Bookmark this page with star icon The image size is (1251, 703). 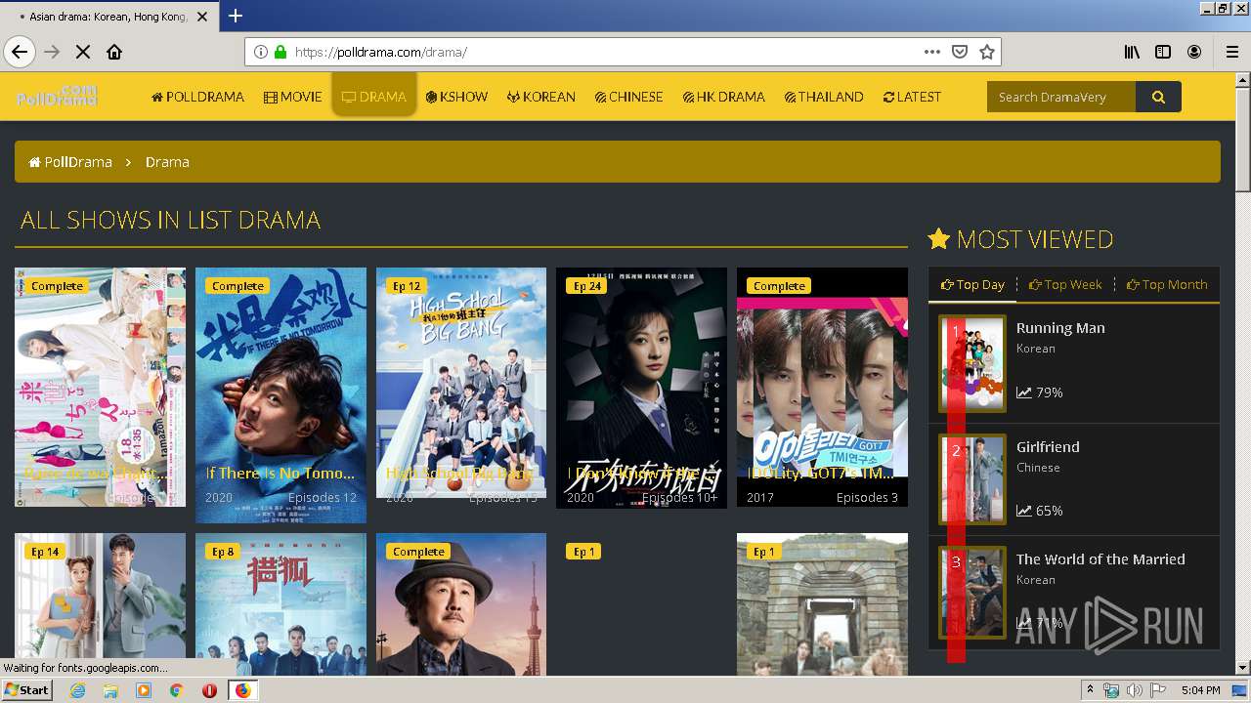(x=987, y=52)
